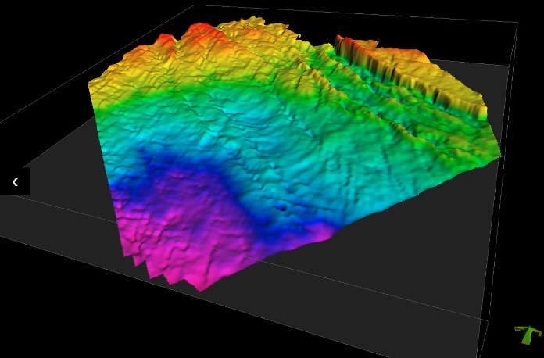This screenshot has width=544, height=358.
Task: Click the magenta lowland region of the surface
Action: point(188,234)
